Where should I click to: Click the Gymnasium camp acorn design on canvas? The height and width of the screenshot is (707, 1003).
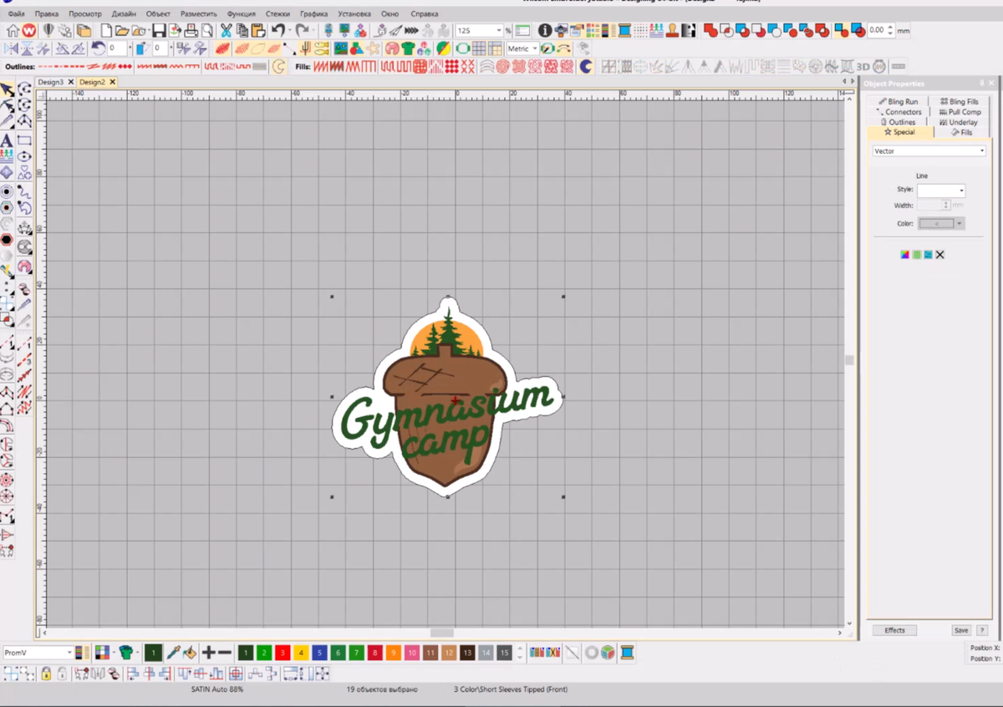(448, 398)
